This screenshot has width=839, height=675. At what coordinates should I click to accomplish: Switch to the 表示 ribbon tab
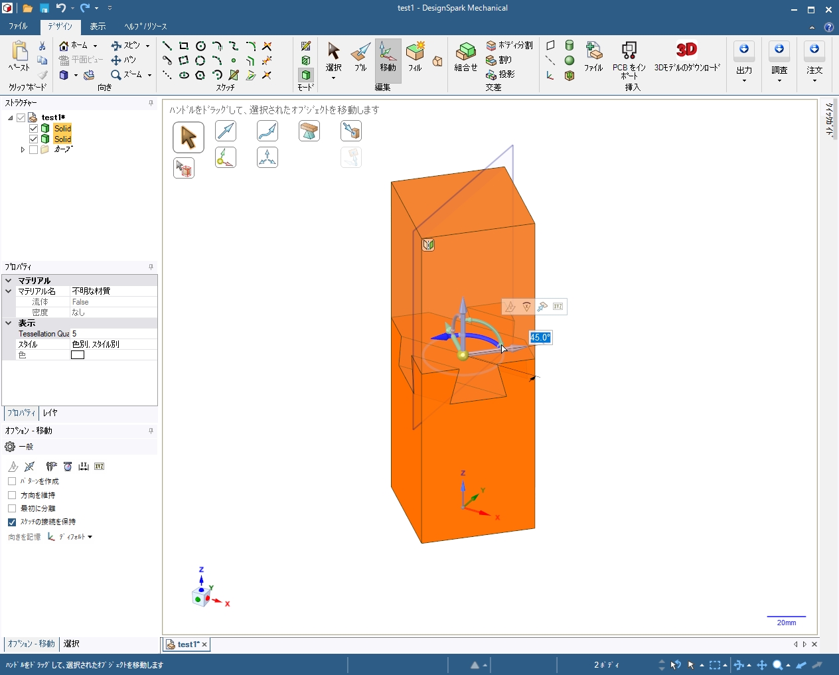coord(98,27)
